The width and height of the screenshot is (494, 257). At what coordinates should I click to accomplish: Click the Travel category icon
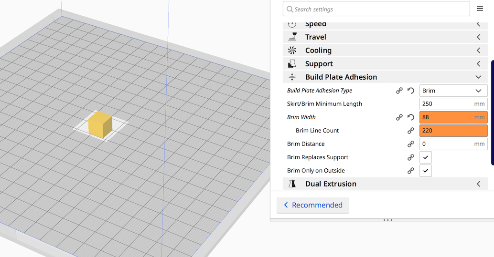coord(292,37)
